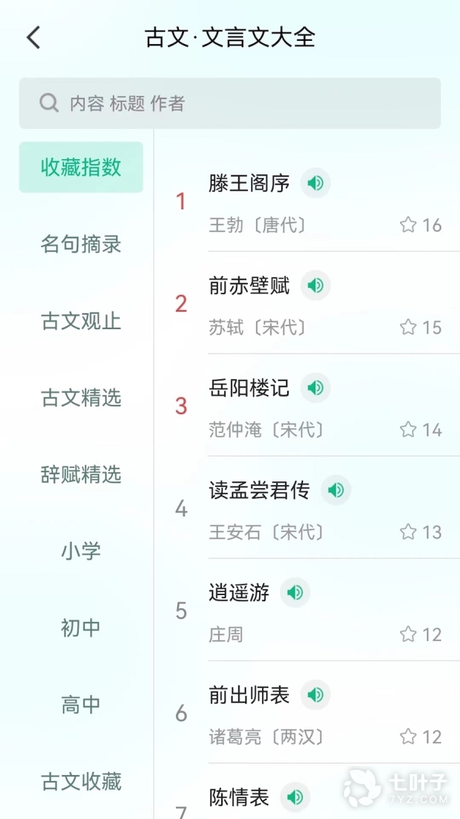
Task: Play audio for 滕王阁序
Action: click(315, 183)
